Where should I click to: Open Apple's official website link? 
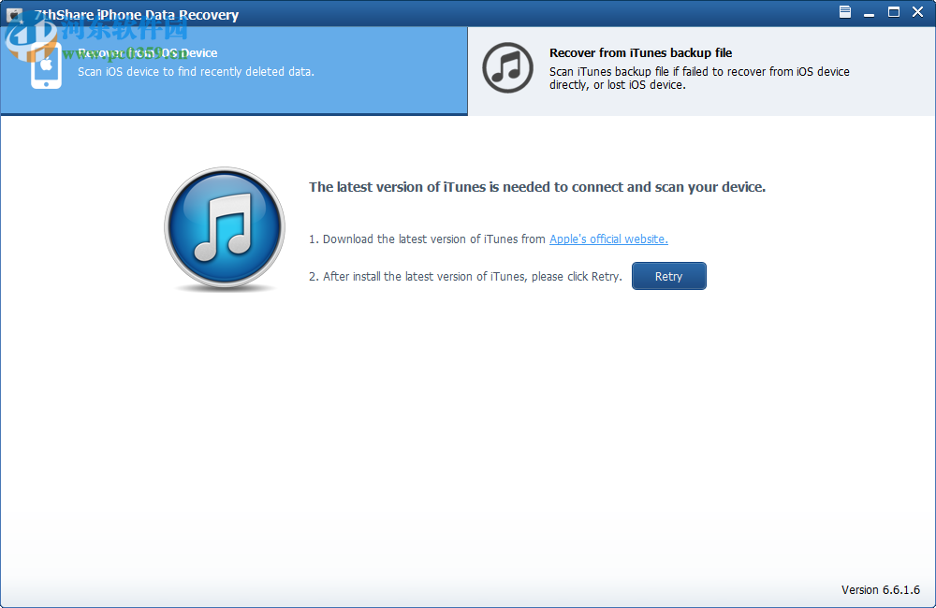tap(608, 239)
